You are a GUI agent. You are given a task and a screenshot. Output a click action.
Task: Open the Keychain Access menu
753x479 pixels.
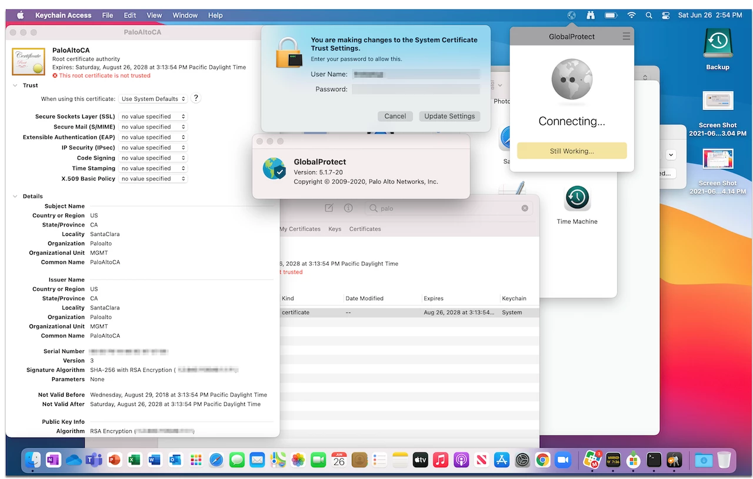pos(63,15)
